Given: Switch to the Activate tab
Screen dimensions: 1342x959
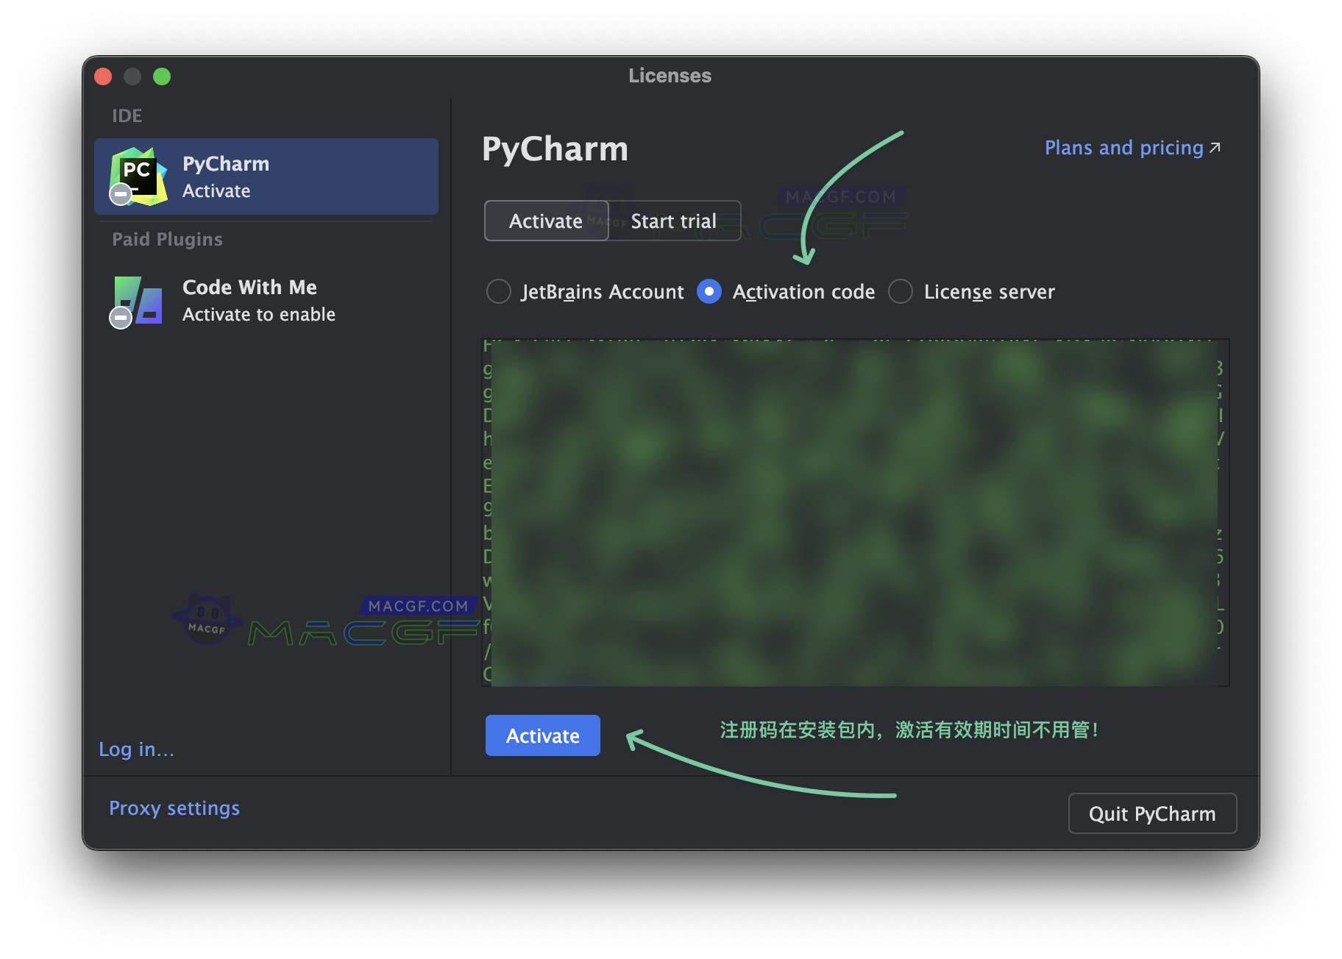Looking at the screenshot, I should click(546, 221).
